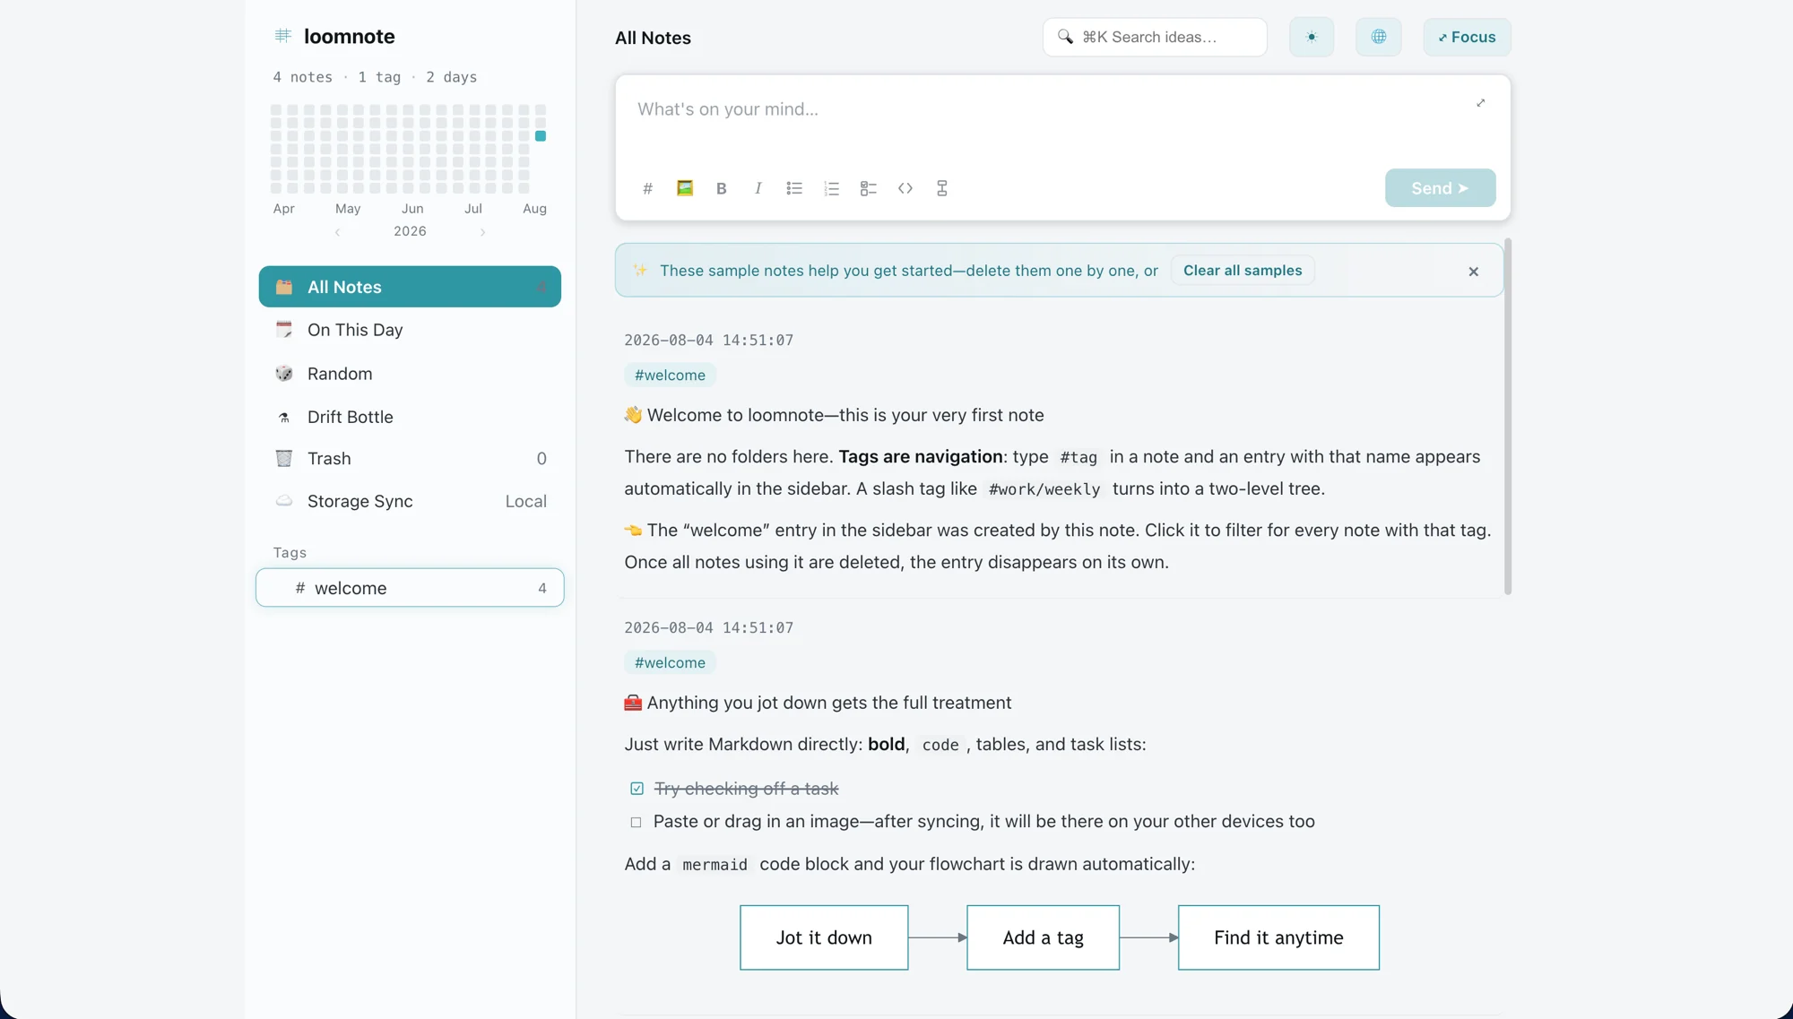Click the "Add a tag" flowchart box
Viewport: 1793px width, 1019px height.
1043,937
